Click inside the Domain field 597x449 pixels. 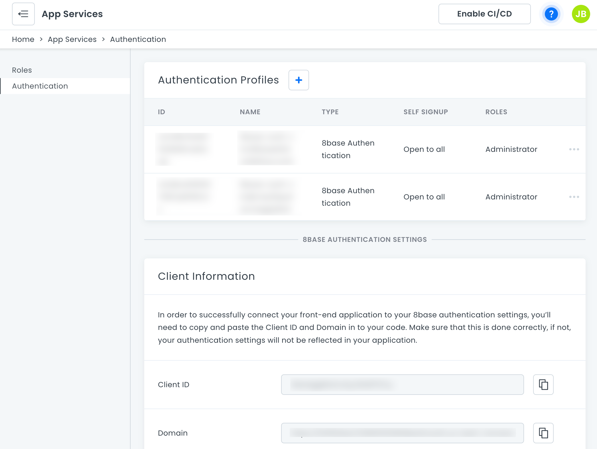(x=402, y=433)
